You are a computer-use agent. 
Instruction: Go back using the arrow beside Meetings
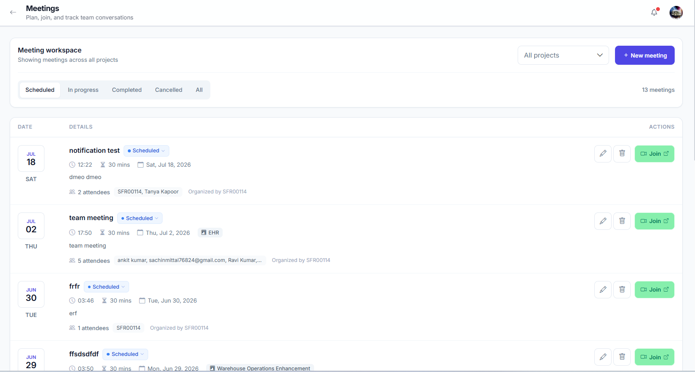pos(13,12)
